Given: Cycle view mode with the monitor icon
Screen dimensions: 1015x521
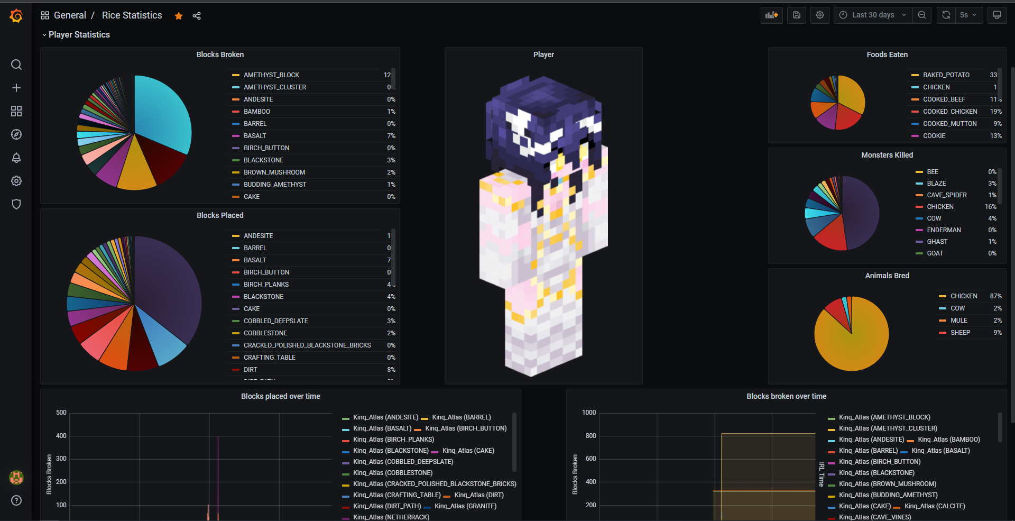Looking at the screenshot, I should 997,15.
